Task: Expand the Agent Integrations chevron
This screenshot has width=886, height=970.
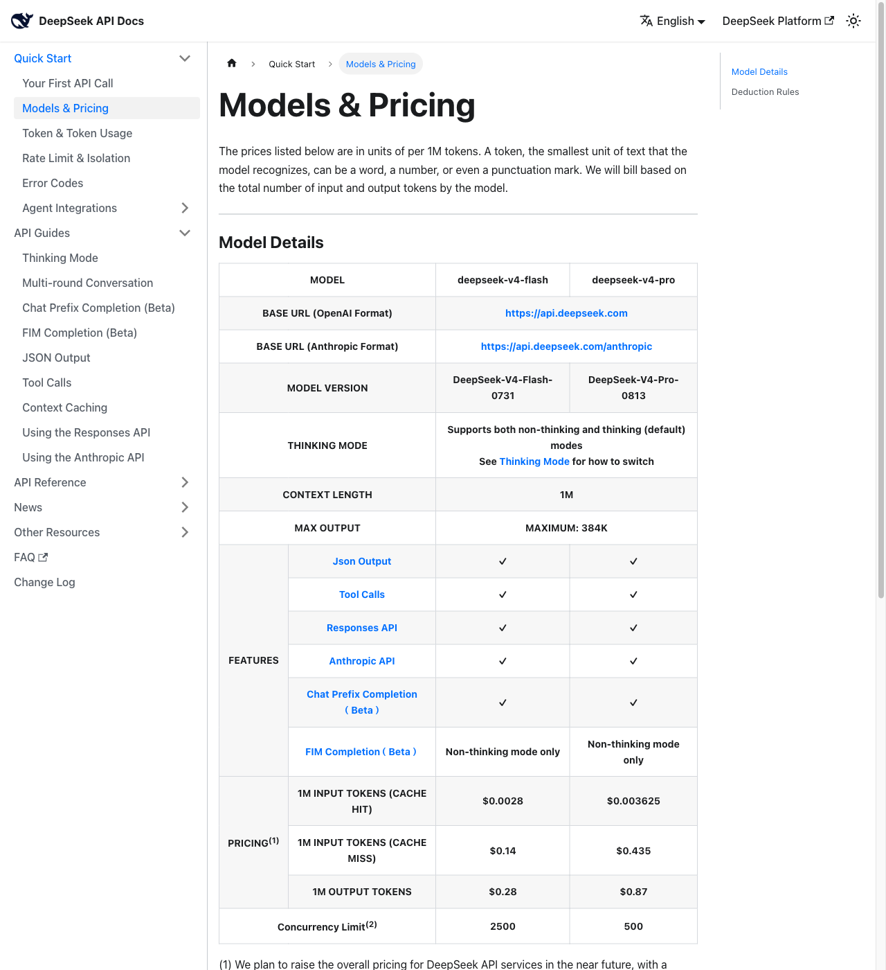Action: [185, 208]
